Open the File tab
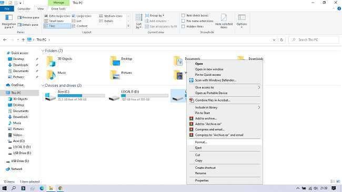 coord(7,9)
